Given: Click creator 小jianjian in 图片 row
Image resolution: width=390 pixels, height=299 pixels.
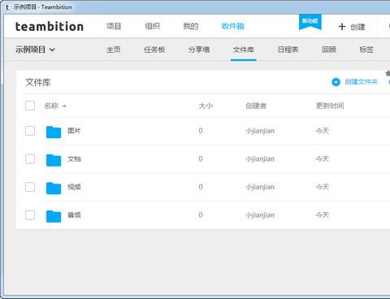Looking at the screenshot, I should (x=260, y=131).
